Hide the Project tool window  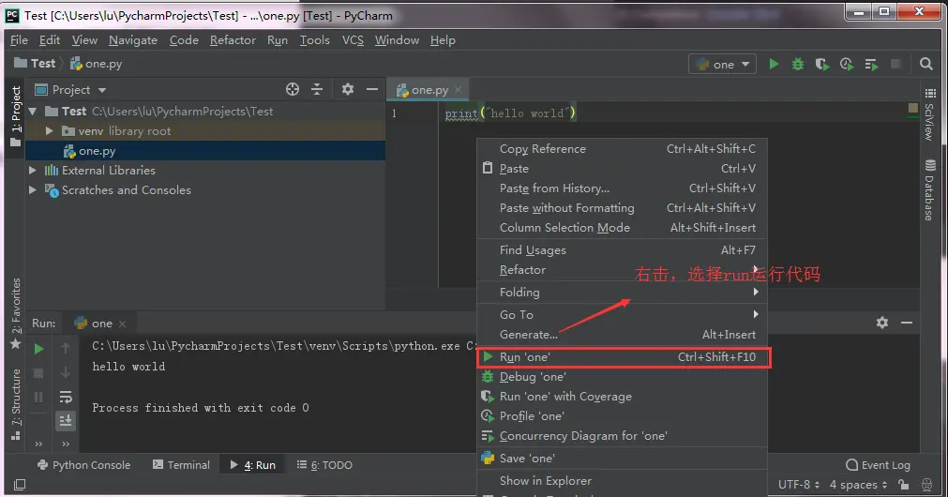pyautogui.click(x=372, y=89)
